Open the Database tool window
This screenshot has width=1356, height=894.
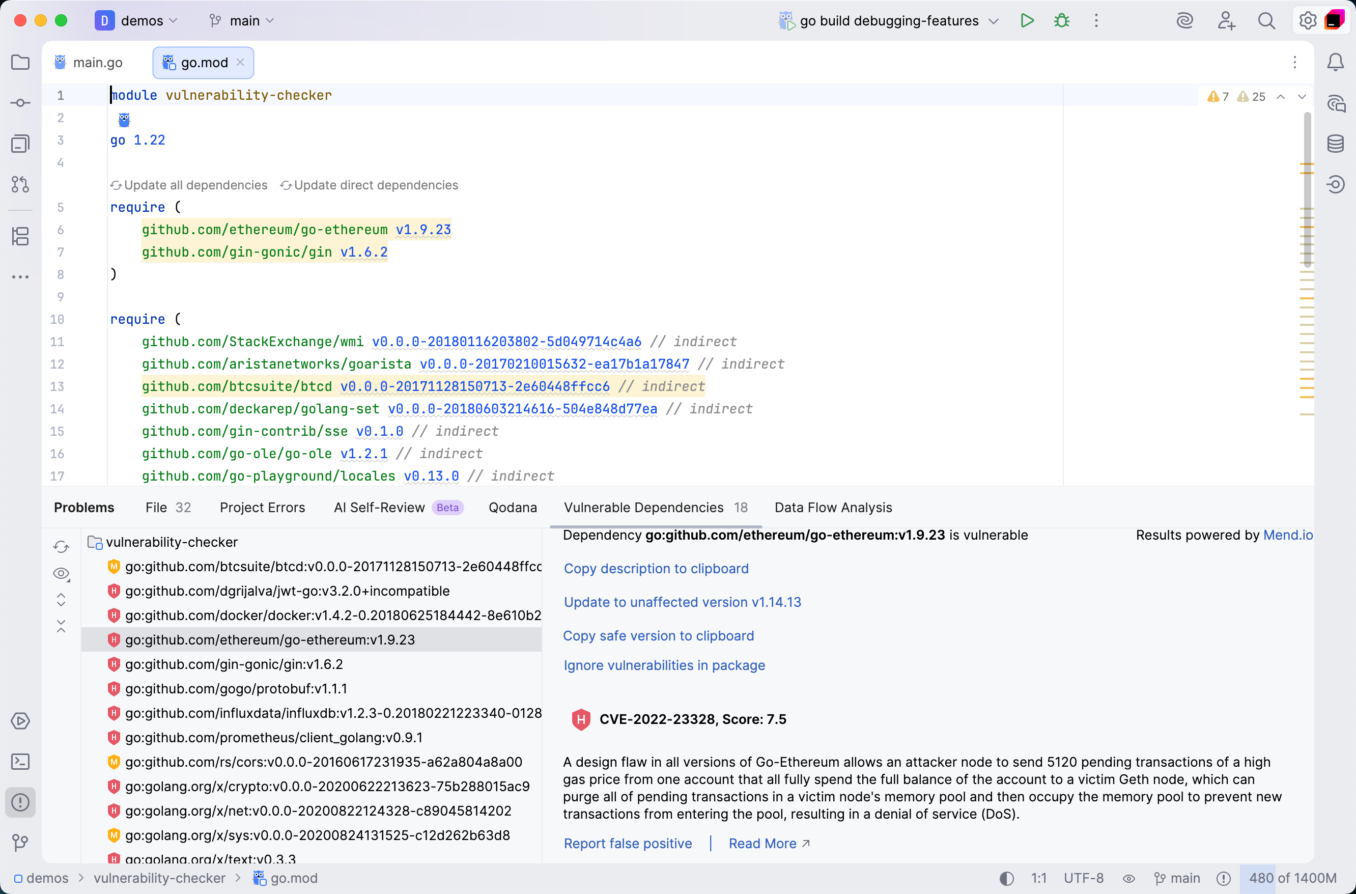point(1336,144)
